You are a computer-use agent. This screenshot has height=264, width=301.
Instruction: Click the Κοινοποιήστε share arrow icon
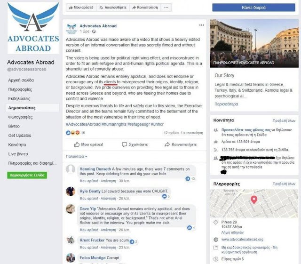tap(167, 144)
